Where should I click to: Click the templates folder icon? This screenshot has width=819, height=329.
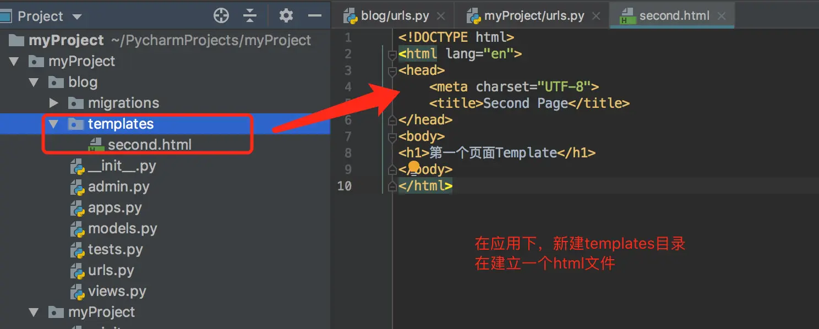[x=75, y=124]
